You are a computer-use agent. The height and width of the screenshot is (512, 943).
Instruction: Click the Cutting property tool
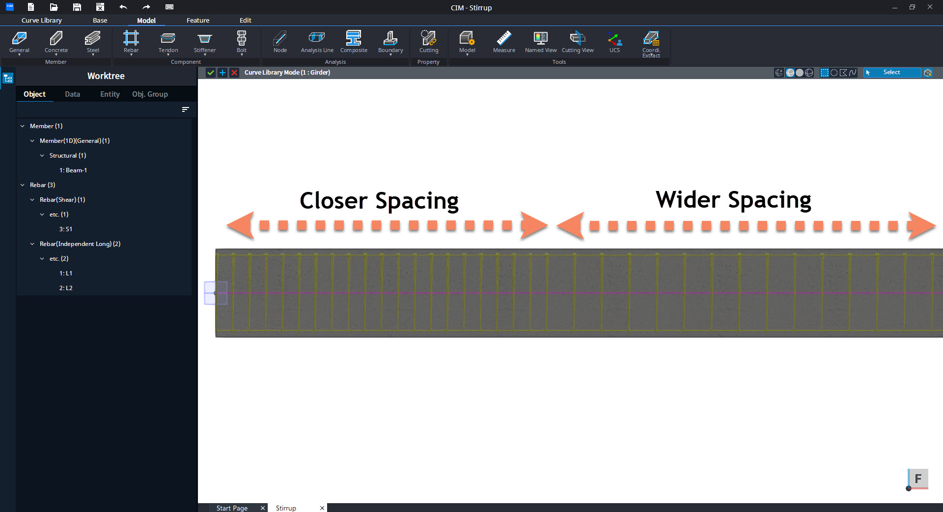point(428,42)
